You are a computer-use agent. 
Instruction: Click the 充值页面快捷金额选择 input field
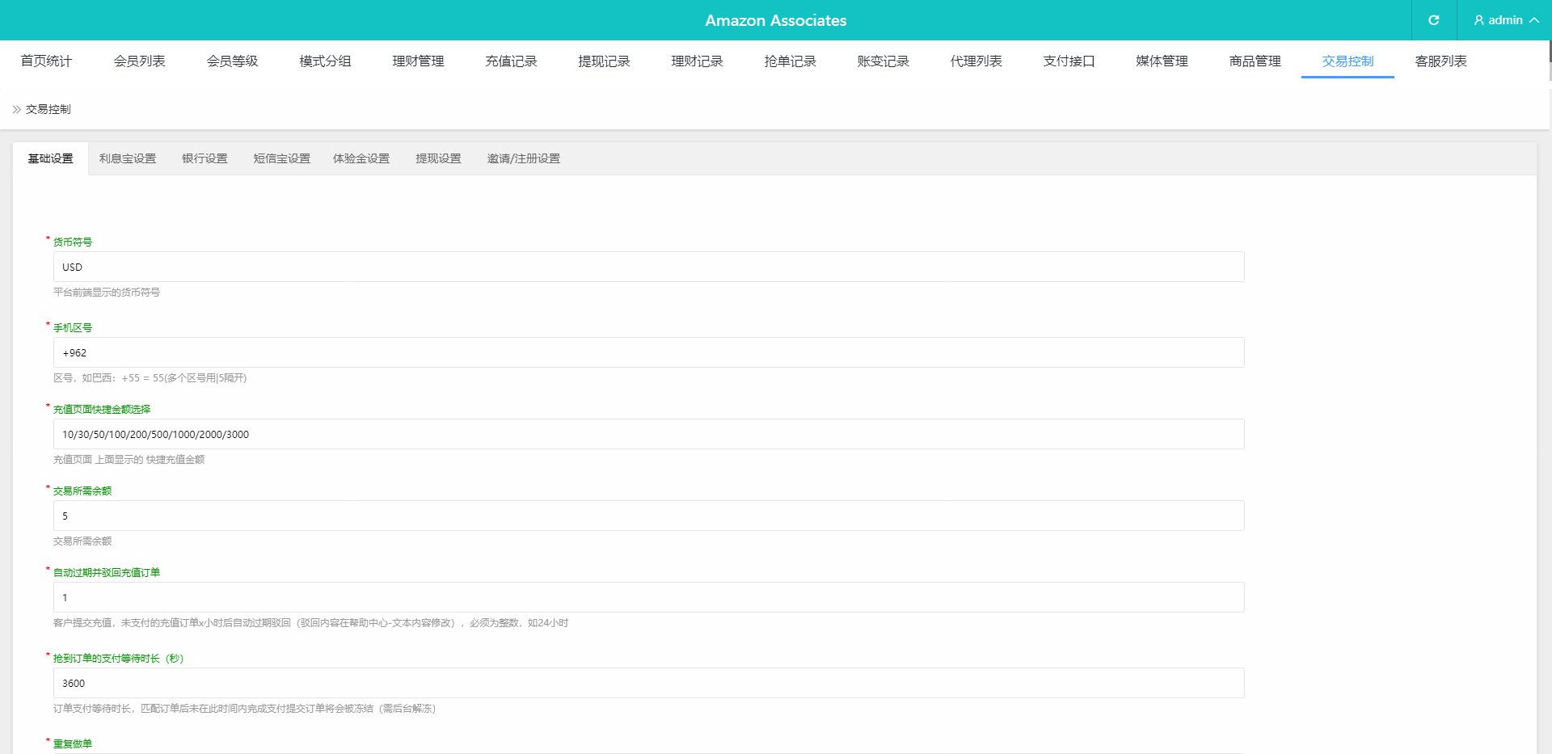[648, 434]
